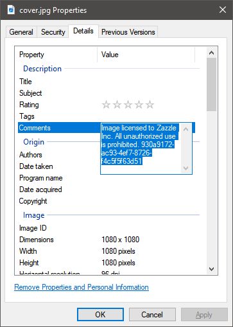233x327 pixels.
Task: Click the Image section heading
Action: 34,215
